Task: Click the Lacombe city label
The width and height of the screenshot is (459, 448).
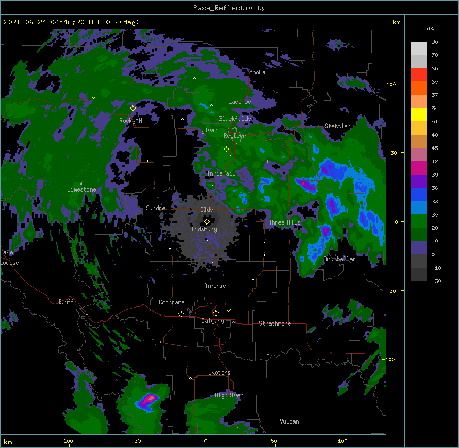Action: tap(240, 102)
